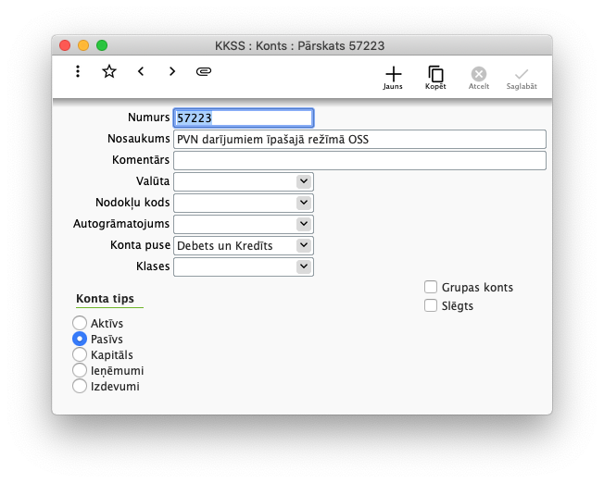Viewport: 604px width, 483px height.
Task: Select the Kapitāls account type
Action: (80, 354)
